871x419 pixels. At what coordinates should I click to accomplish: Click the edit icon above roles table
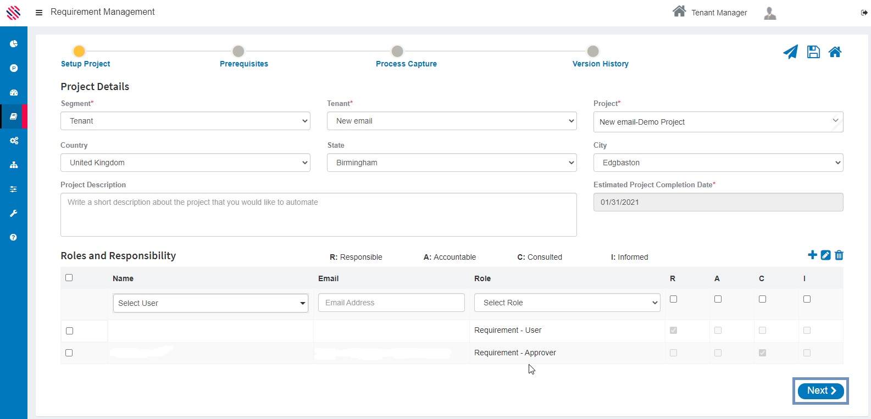pos(825,255)
